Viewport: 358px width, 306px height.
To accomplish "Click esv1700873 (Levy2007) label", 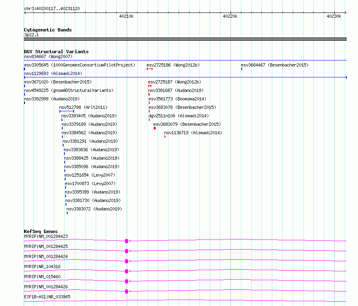I will click(x=90, y=183).
